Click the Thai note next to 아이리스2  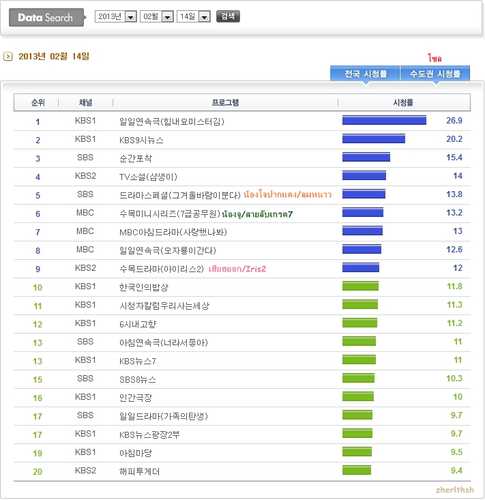[237, 269]
